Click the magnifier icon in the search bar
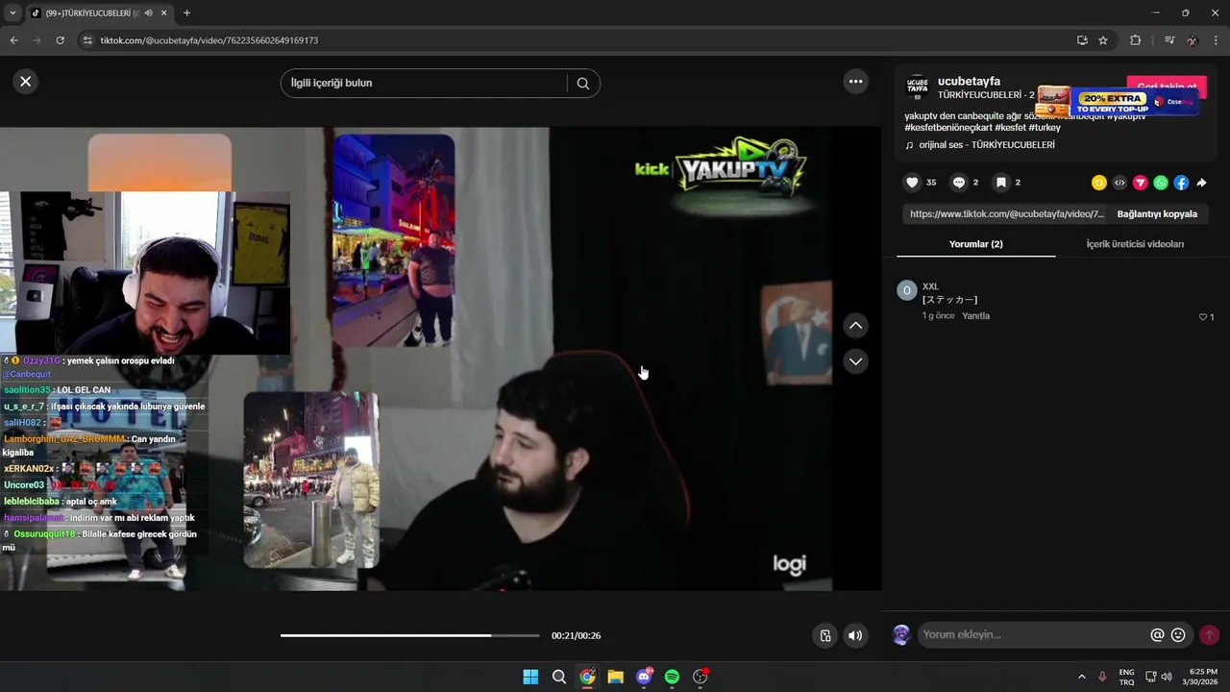The image size is (1230, 692). point(583,84)
